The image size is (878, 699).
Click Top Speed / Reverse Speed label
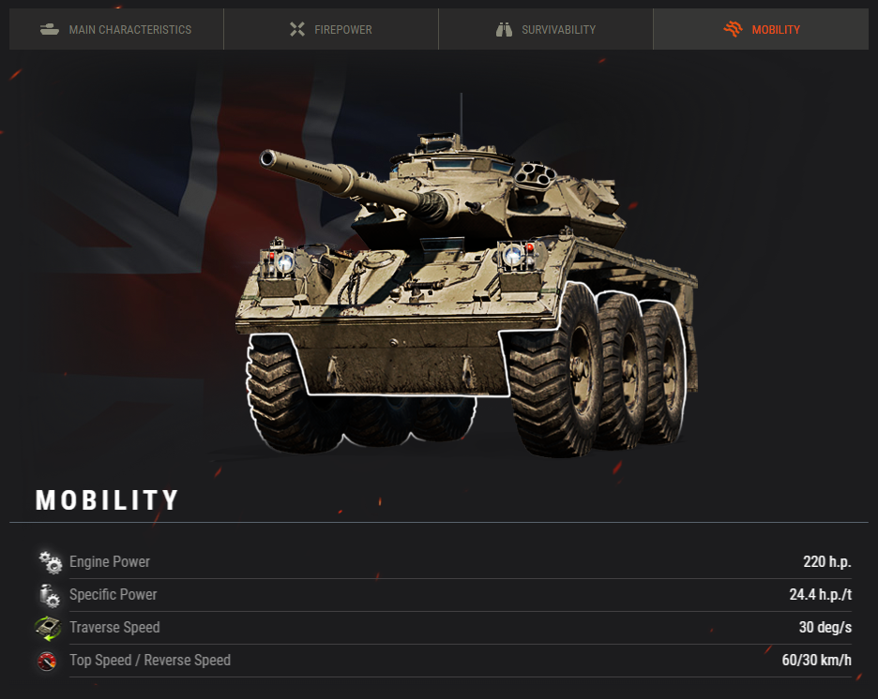coord(150,661)
